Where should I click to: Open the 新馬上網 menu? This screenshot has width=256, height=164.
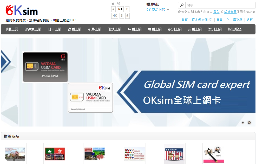95,29
